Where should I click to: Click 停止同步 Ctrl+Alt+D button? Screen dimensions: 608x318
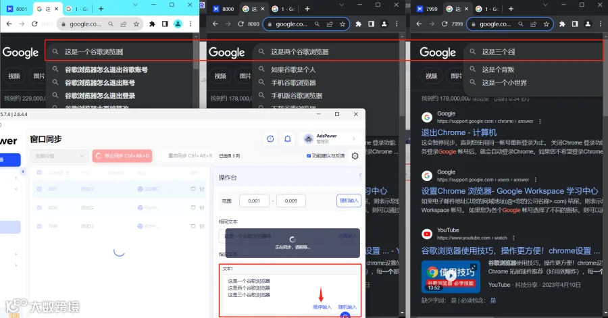pyautogui.click(x=122, y=156)
